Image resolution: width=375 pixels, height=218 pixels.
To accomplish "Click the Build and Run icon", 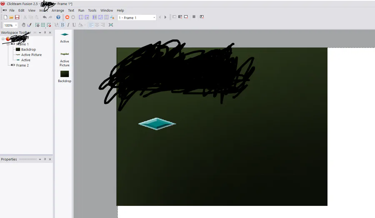I will point(202,17).
